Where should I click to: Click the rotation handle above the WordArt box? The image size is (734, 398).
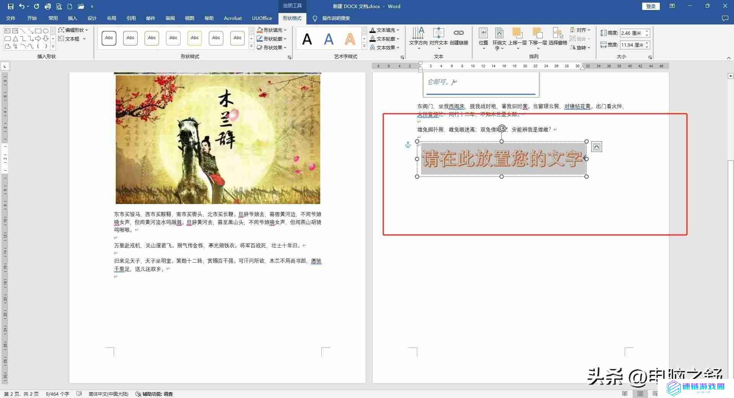502,128
